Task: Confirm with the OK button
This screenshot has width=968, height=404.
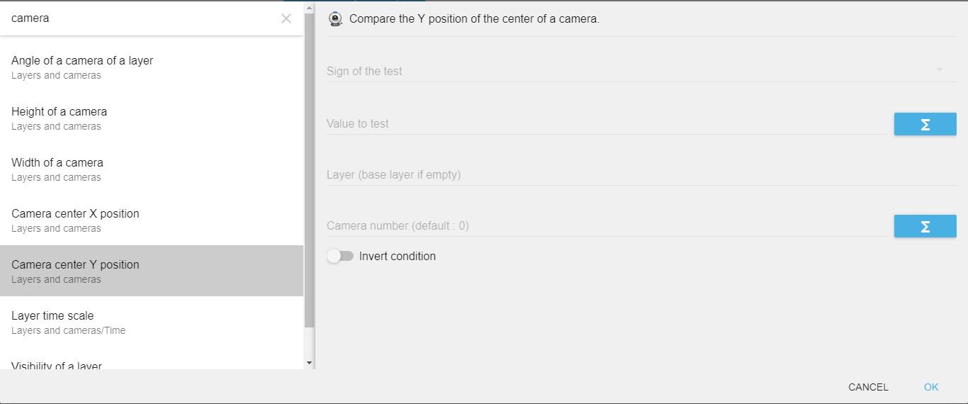Action: click(931, 387)
